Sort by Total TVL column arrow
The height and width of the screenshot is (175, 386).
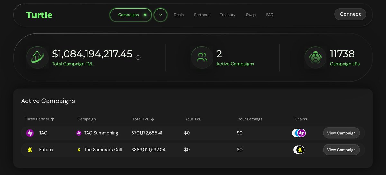point(152,119)
